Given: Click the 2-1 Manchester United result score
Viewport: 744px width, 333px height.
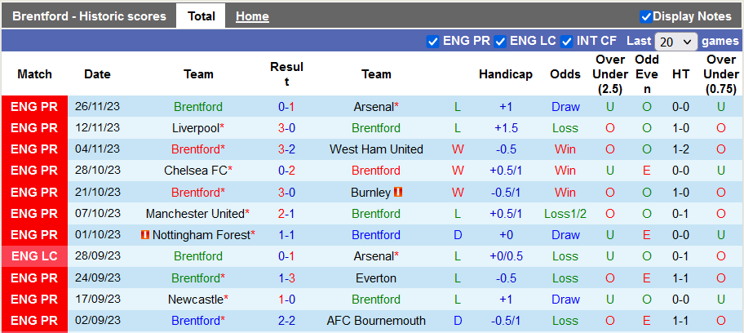Looking at the screenshot, I should pyautogui.click(x=286, y=213).
